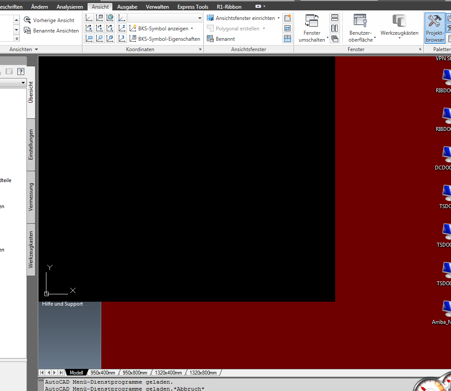Screen dimensions: 451x391
Task: Switch to the 1320x400mm layout tab
Action: tap(168, 373)
